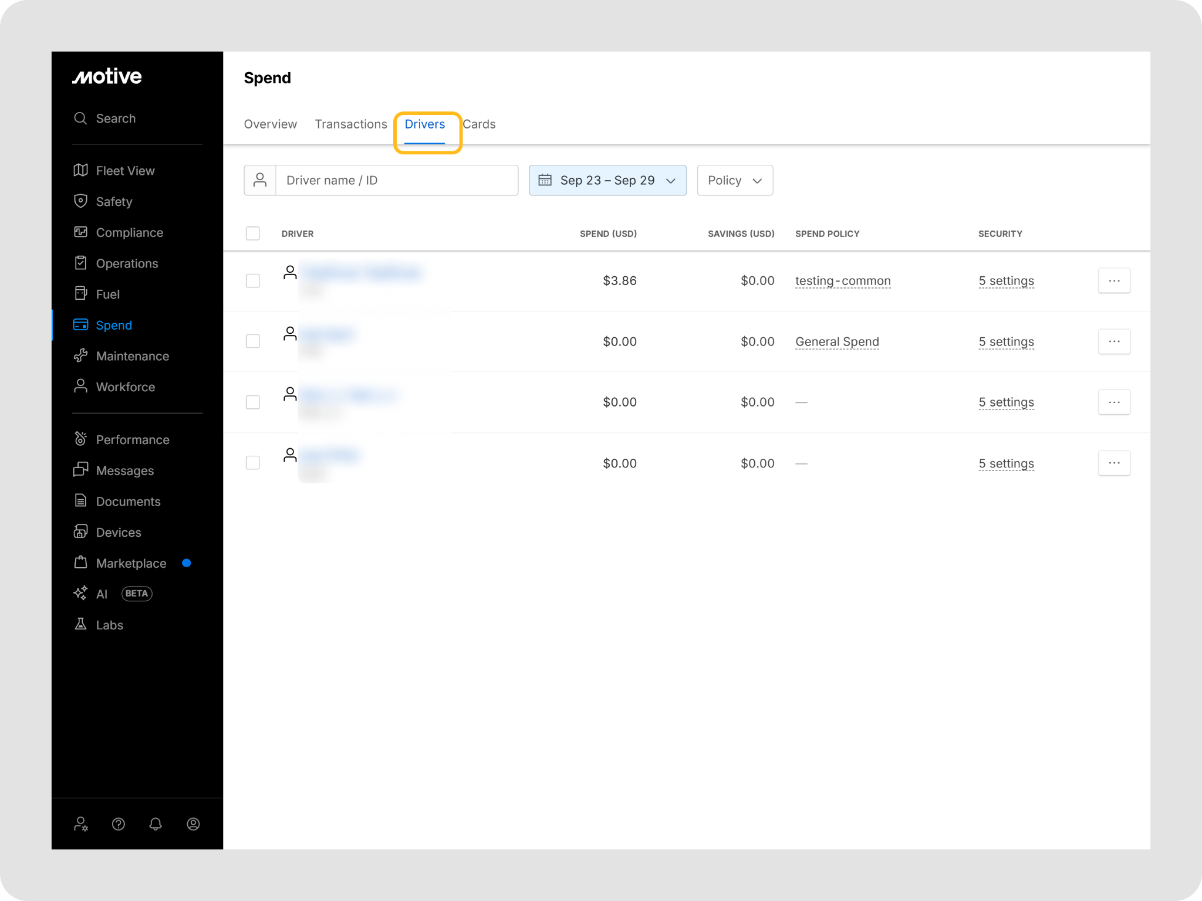This screenshot has width=1202, height=901.
Task: Open Maintenance via its wrench icon
Action: point(80,355)
